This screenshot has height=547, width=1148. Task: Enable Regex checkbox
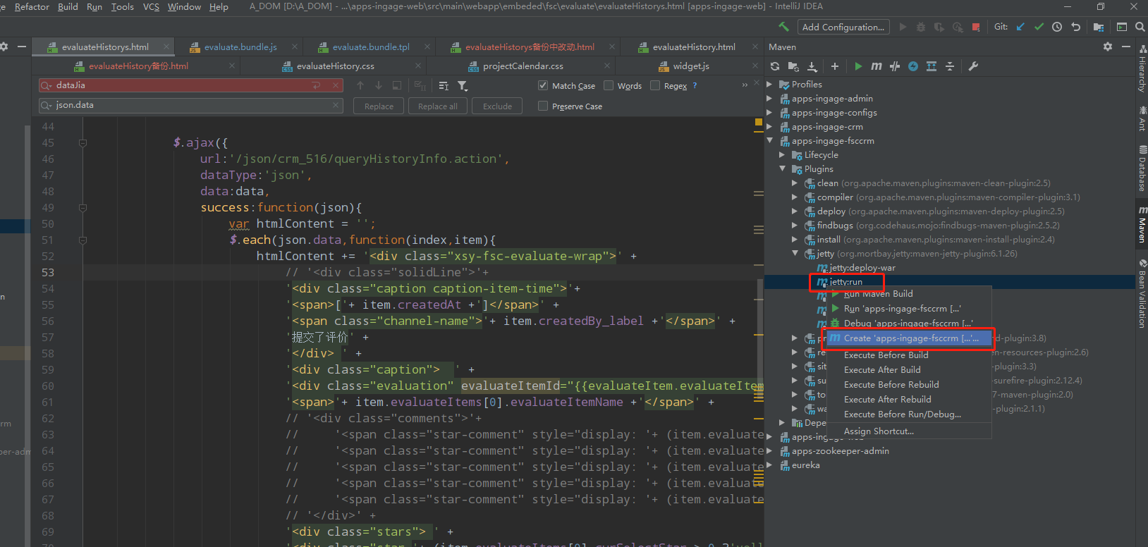point(655,85)
